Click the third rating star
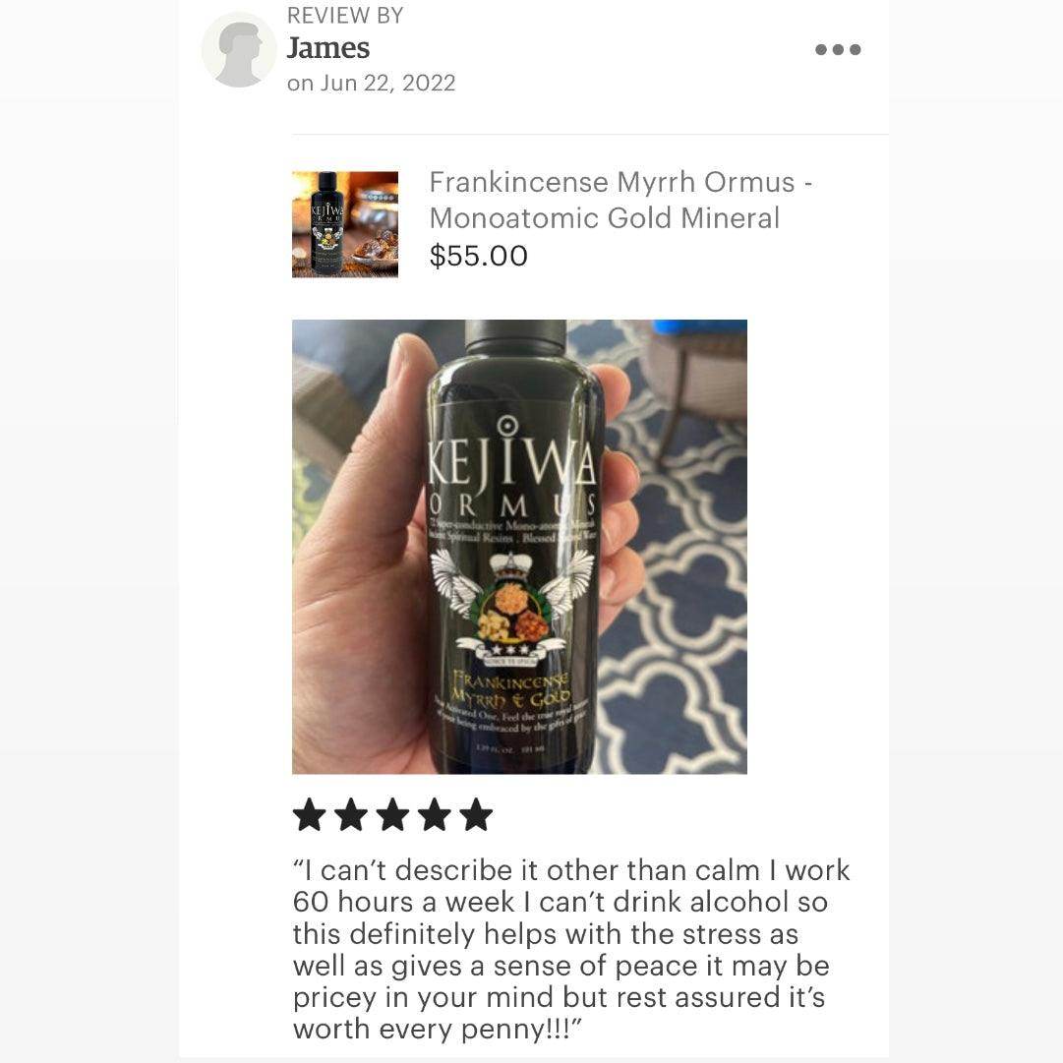 click(393, 814)
